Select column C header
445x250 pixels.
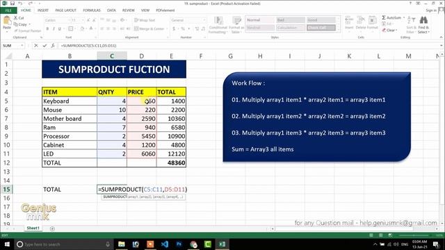click(112, 56)
